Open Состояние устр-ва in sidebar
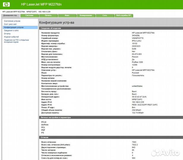The image size is (183, 160). [x=12, y=21]
